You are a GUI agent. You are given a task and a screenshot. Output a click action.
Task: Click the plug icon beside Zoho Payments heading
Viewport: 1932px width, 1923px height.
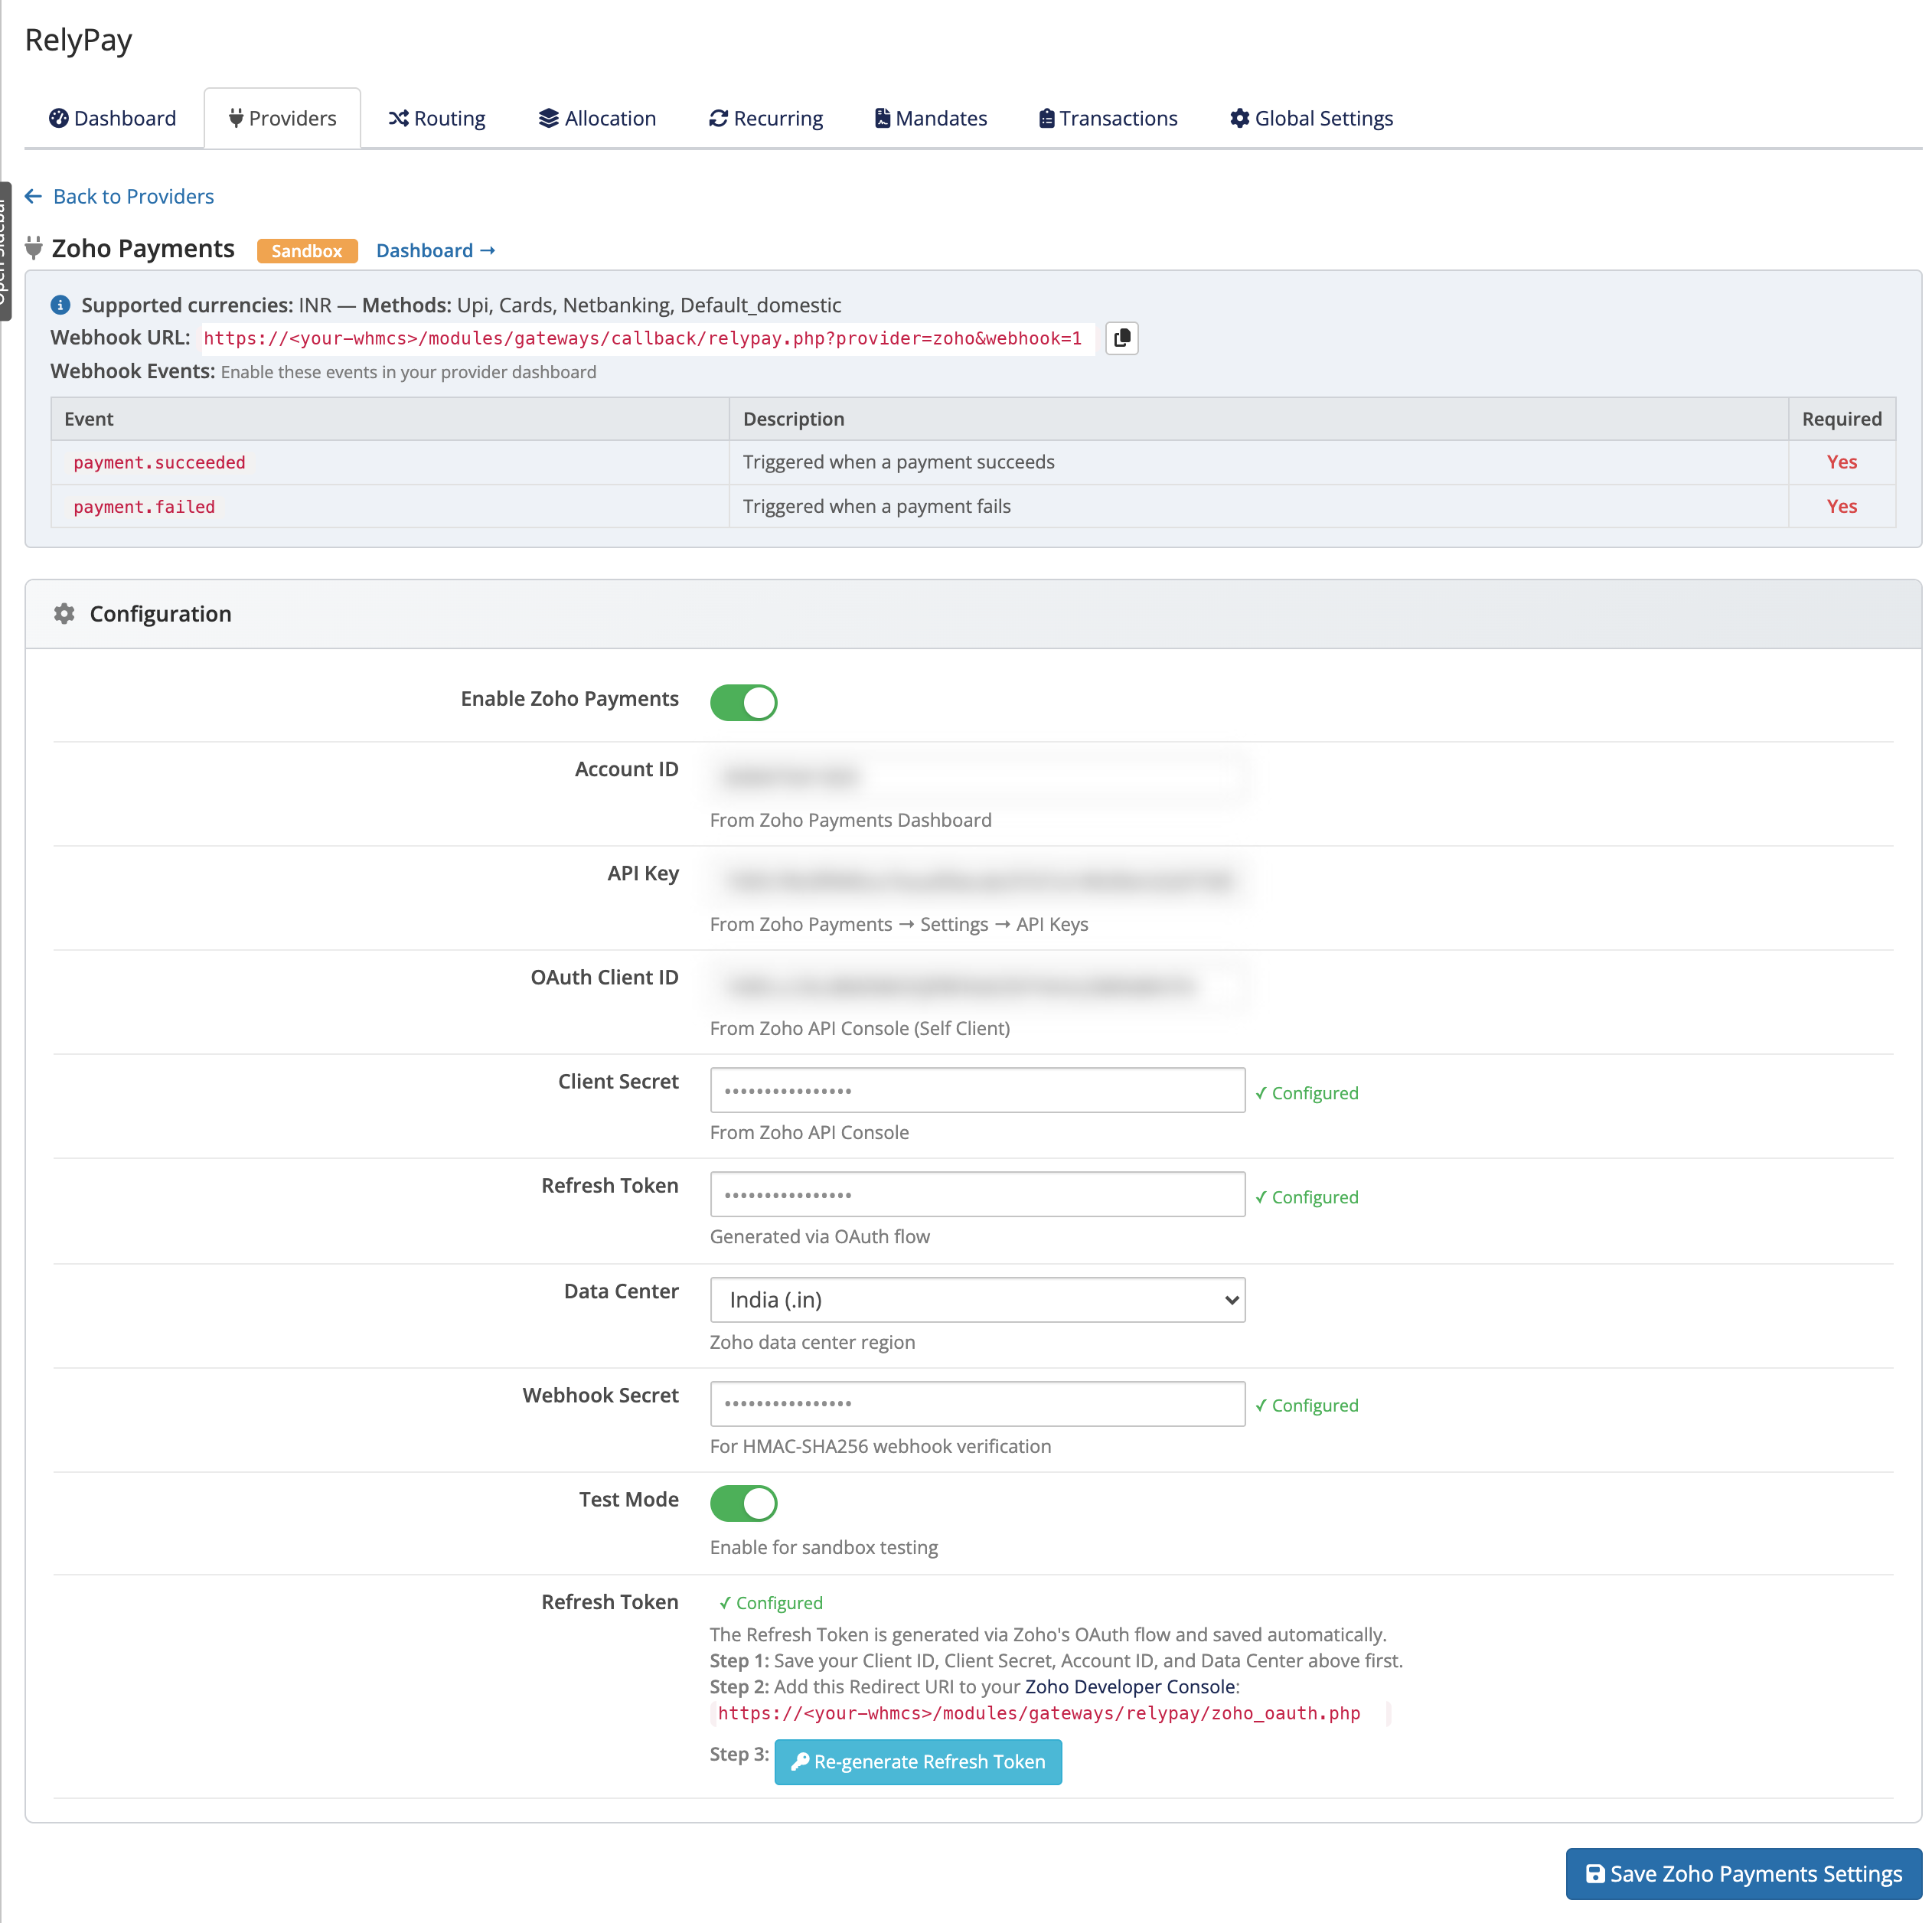coord(34,248)
